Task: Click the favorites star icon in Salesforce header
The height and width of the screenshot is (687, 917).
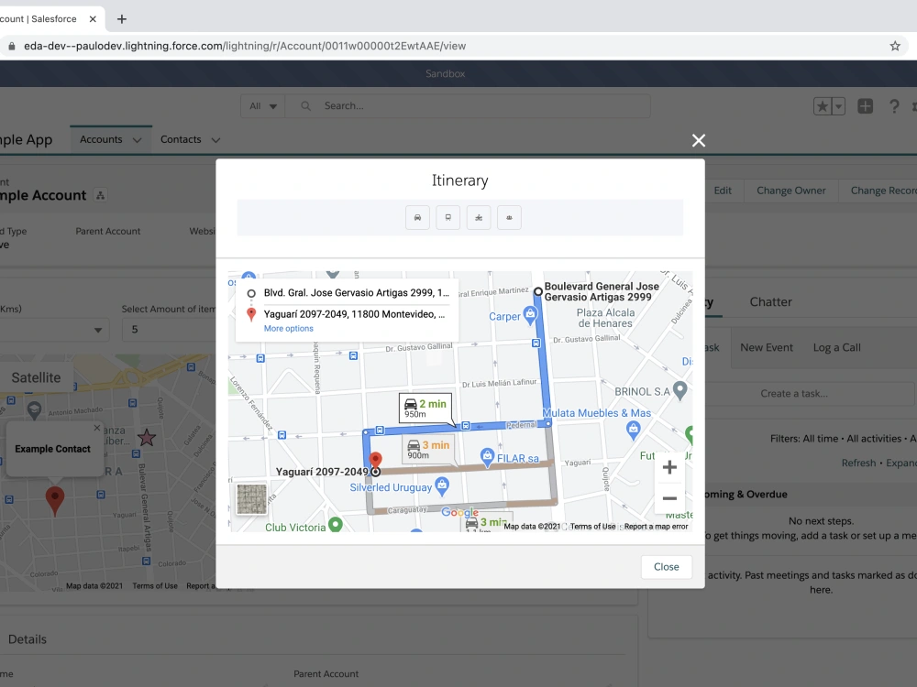Action: click(x=823, y=106)
